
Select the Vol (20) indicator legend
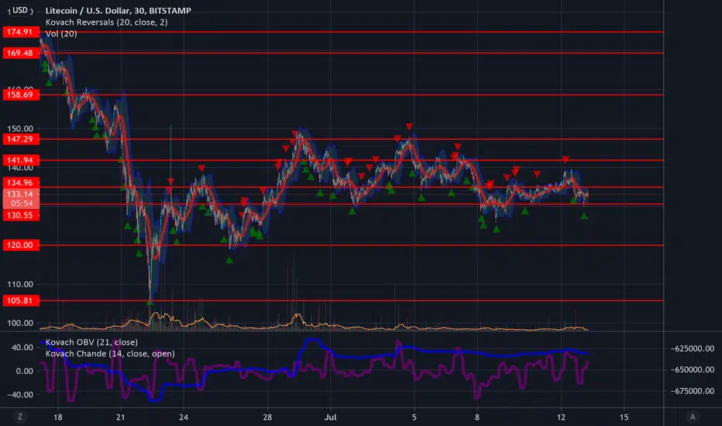61,33
